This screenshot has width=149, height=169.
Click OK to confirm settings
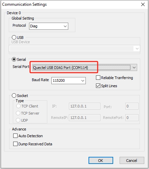tap(101, 161)
